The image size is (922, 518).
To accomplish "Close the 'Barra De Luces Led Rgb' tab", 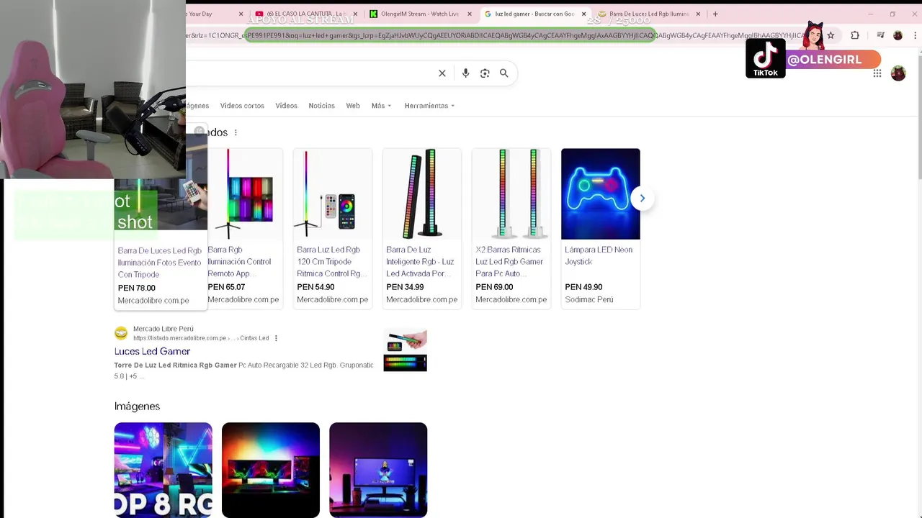I will 698,14.
